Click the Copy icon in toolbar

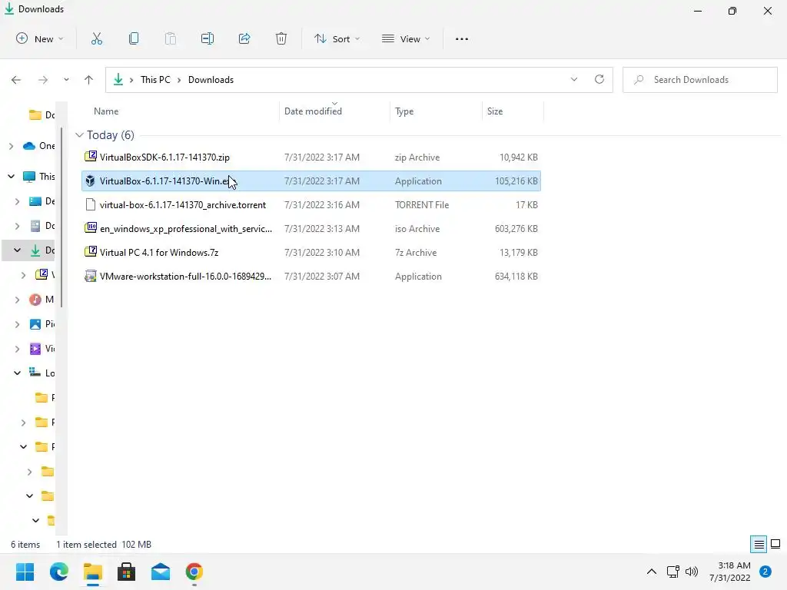click(134, 38)
